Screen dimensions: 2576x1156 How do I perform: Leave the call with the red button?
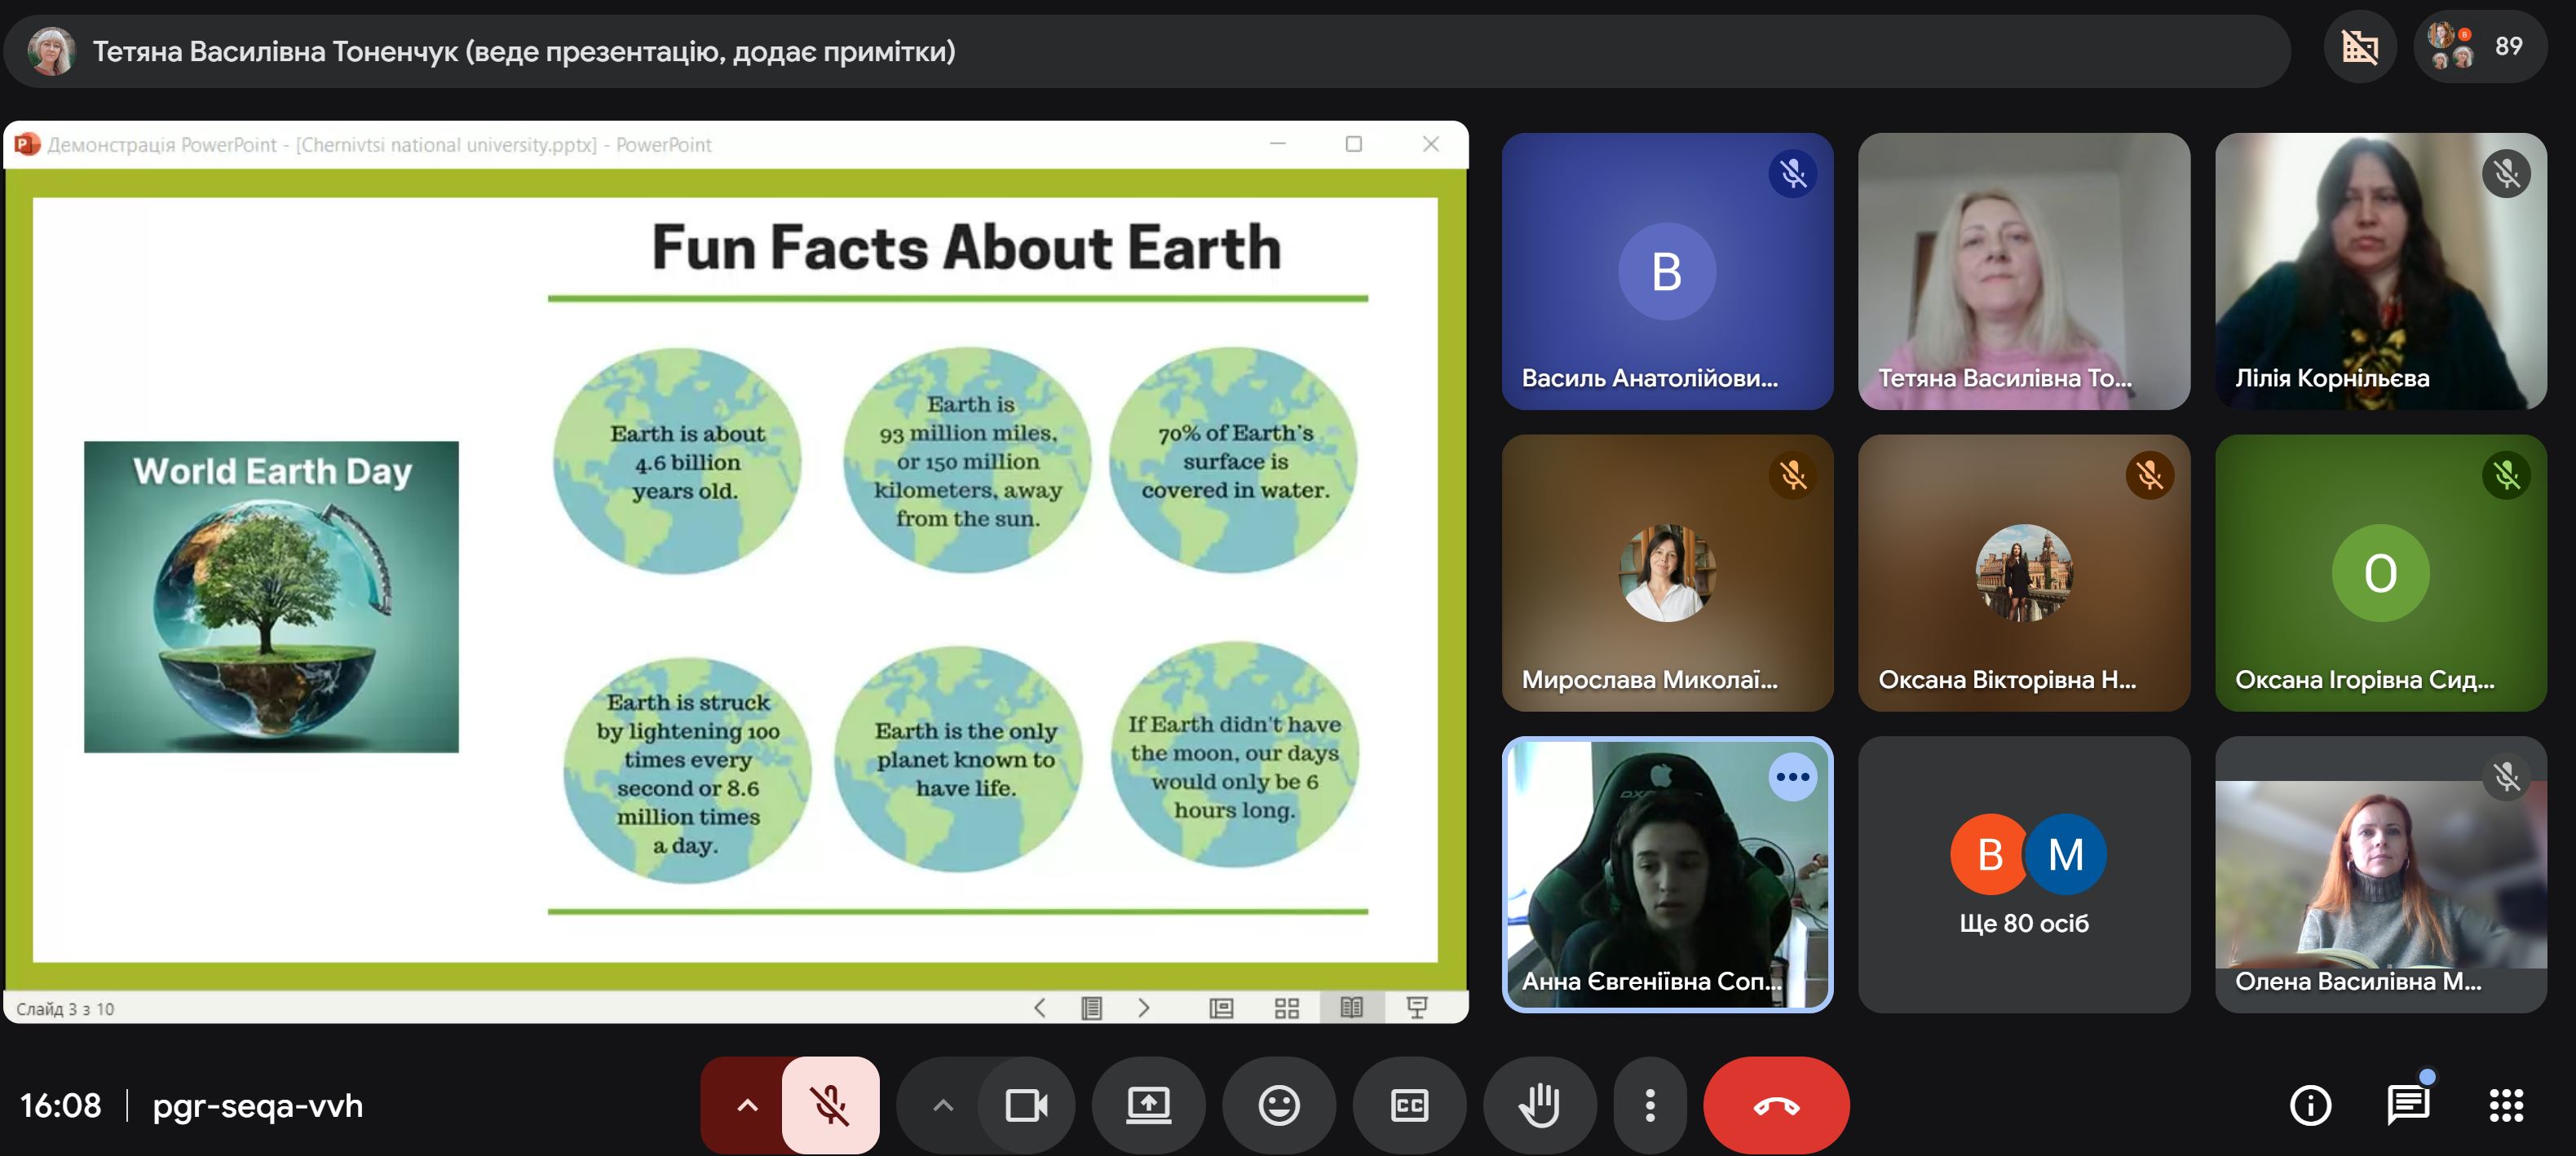(1776, 1105)
